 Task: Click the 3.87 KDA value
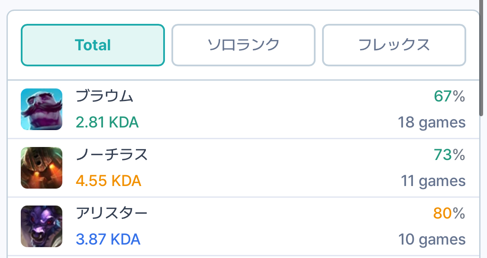point(108,239)
